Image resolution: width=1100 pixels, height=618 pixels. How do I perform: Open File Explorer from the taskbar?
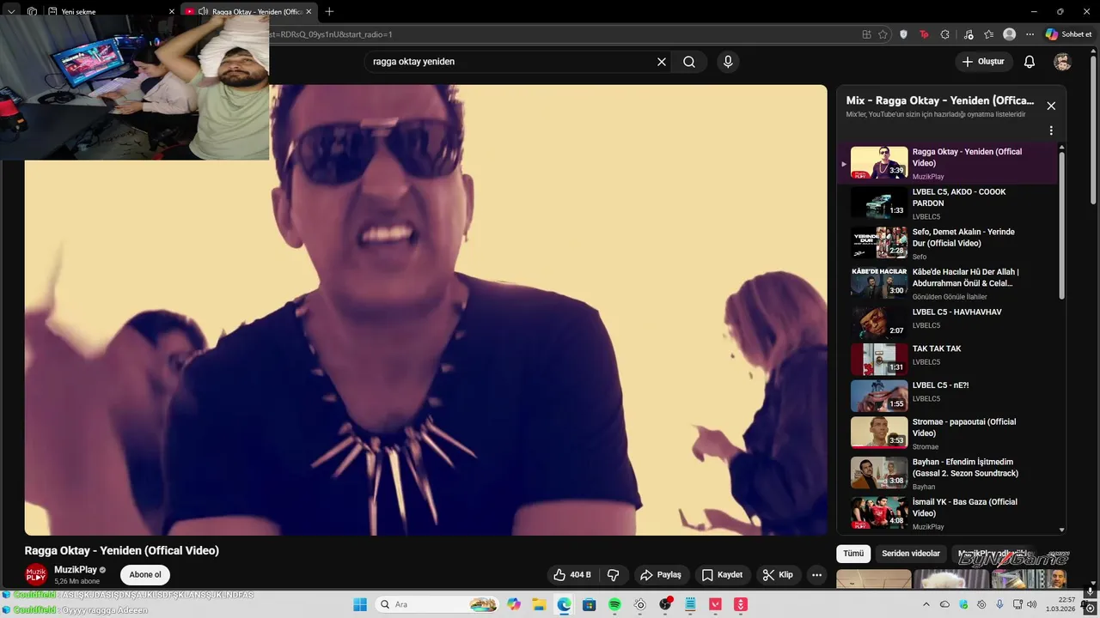coord(539,604)
